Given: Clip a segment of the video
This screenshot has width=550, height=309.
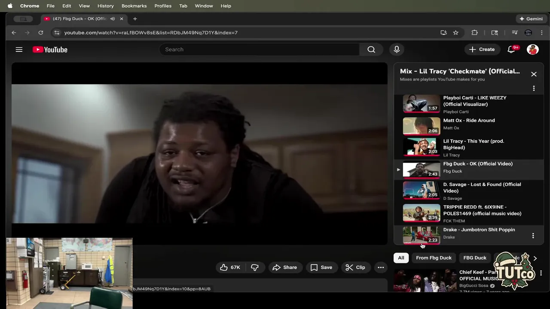Looking at the screenshot, I should point(355,267).
